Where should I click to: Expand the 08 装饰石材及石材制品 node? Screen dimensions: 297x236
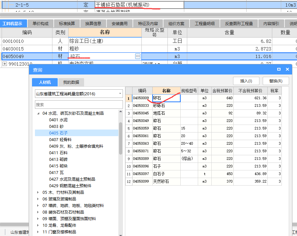[x=38, y=212]
